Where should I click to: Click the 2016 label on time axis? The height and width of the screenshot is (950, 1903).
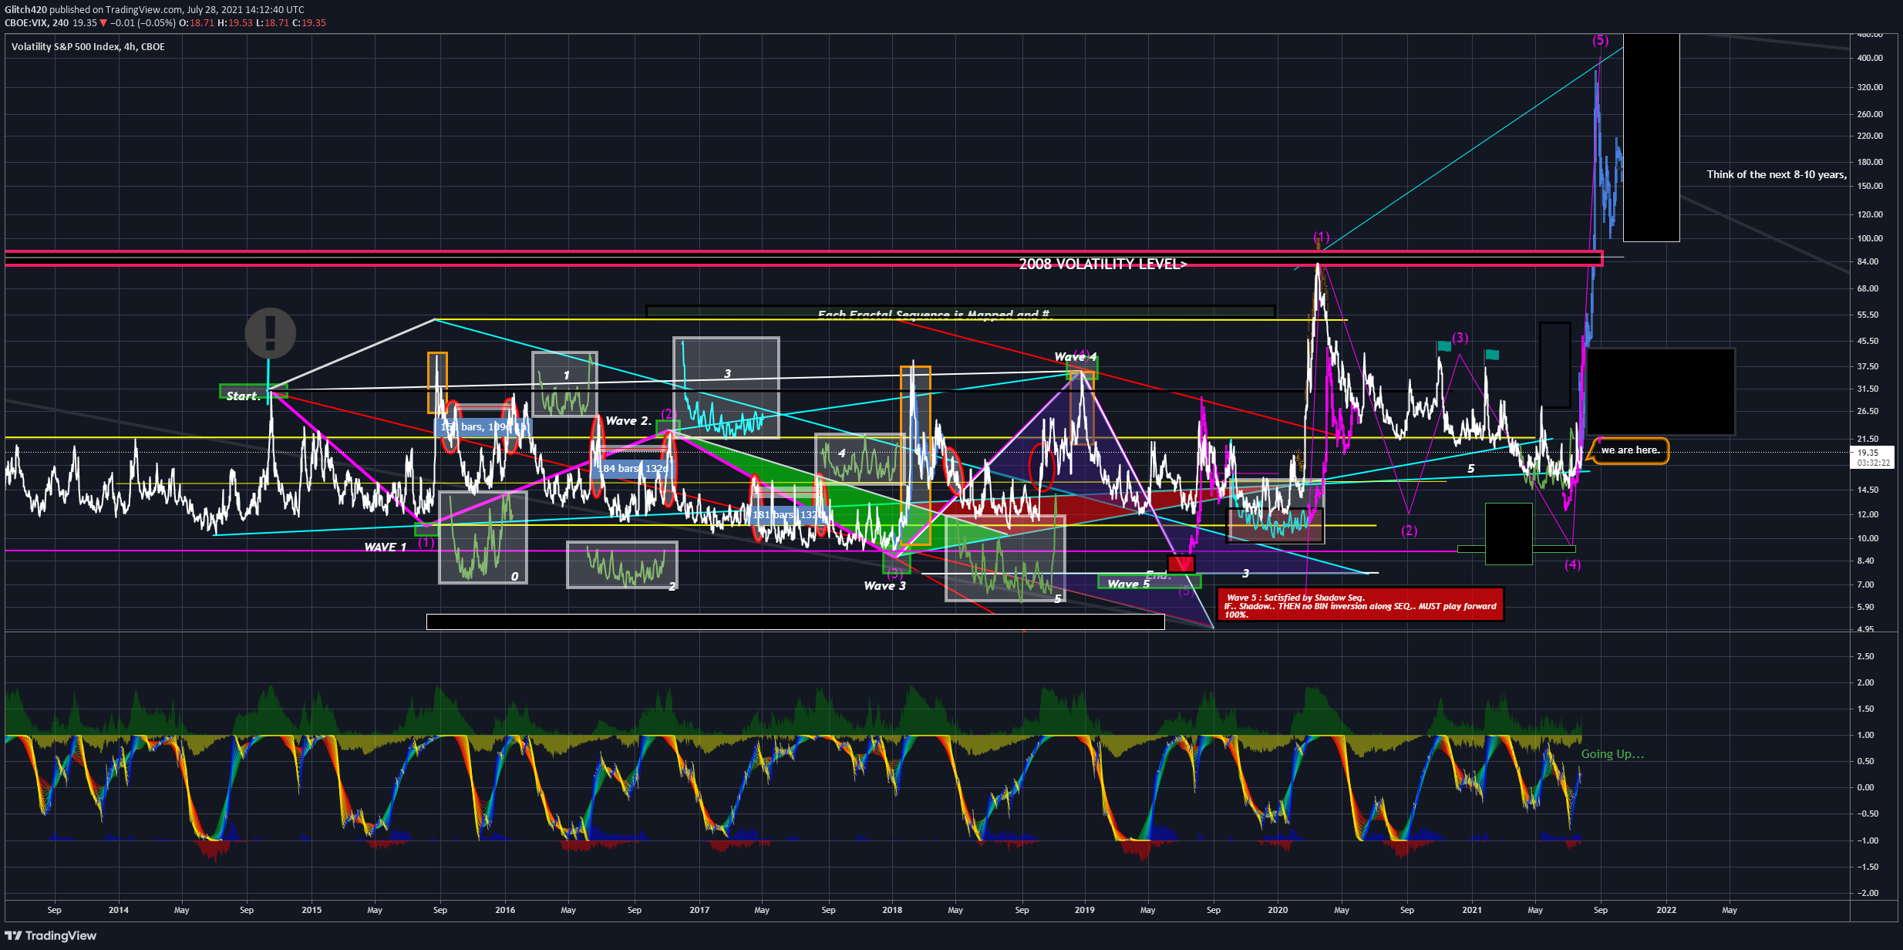click(x=505, y=910)
